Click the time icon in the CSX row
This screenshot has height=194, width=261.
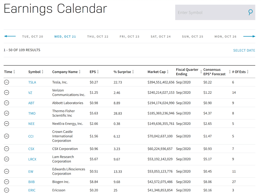pos(6,149)
